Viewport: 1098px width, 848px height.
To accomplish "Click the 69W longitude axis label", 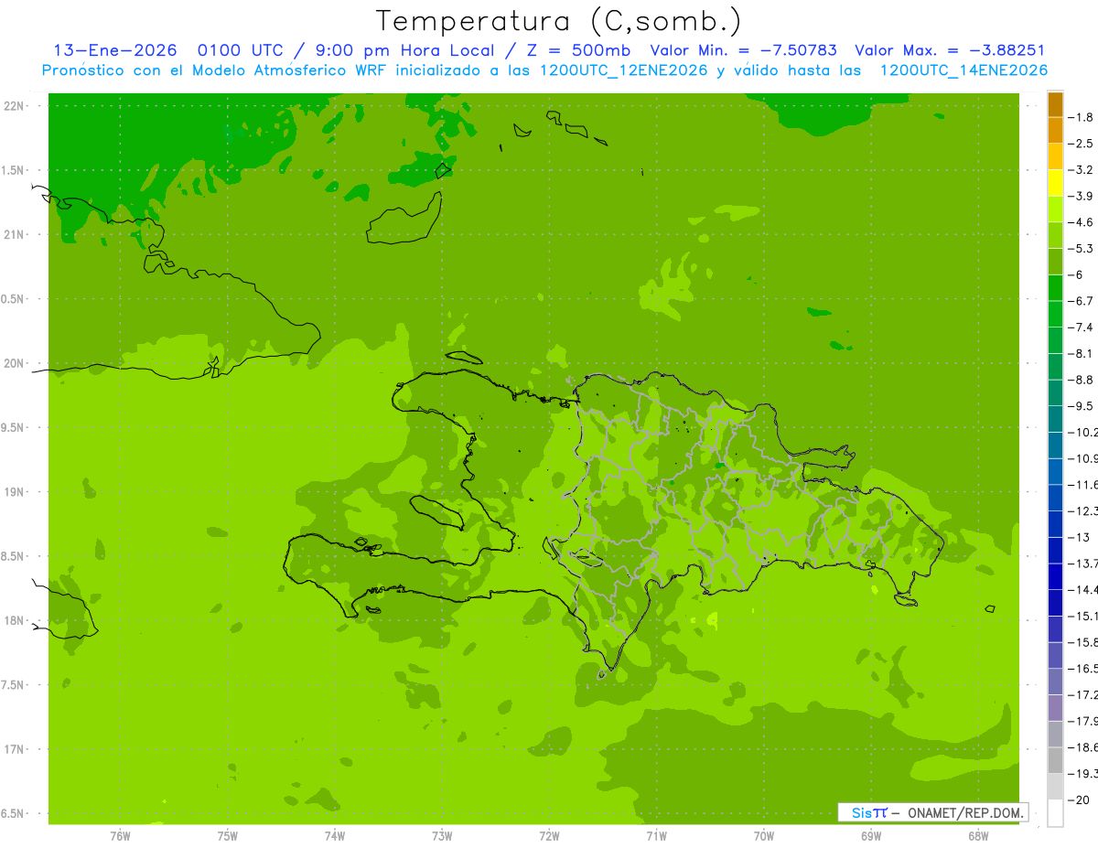I will pos(871,836).
